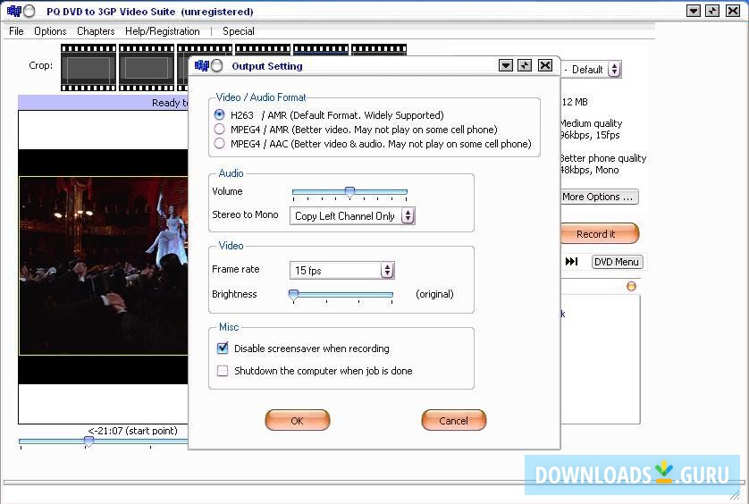
Task: Click 'Copy Left Channel Only' text
Action: 344,216
